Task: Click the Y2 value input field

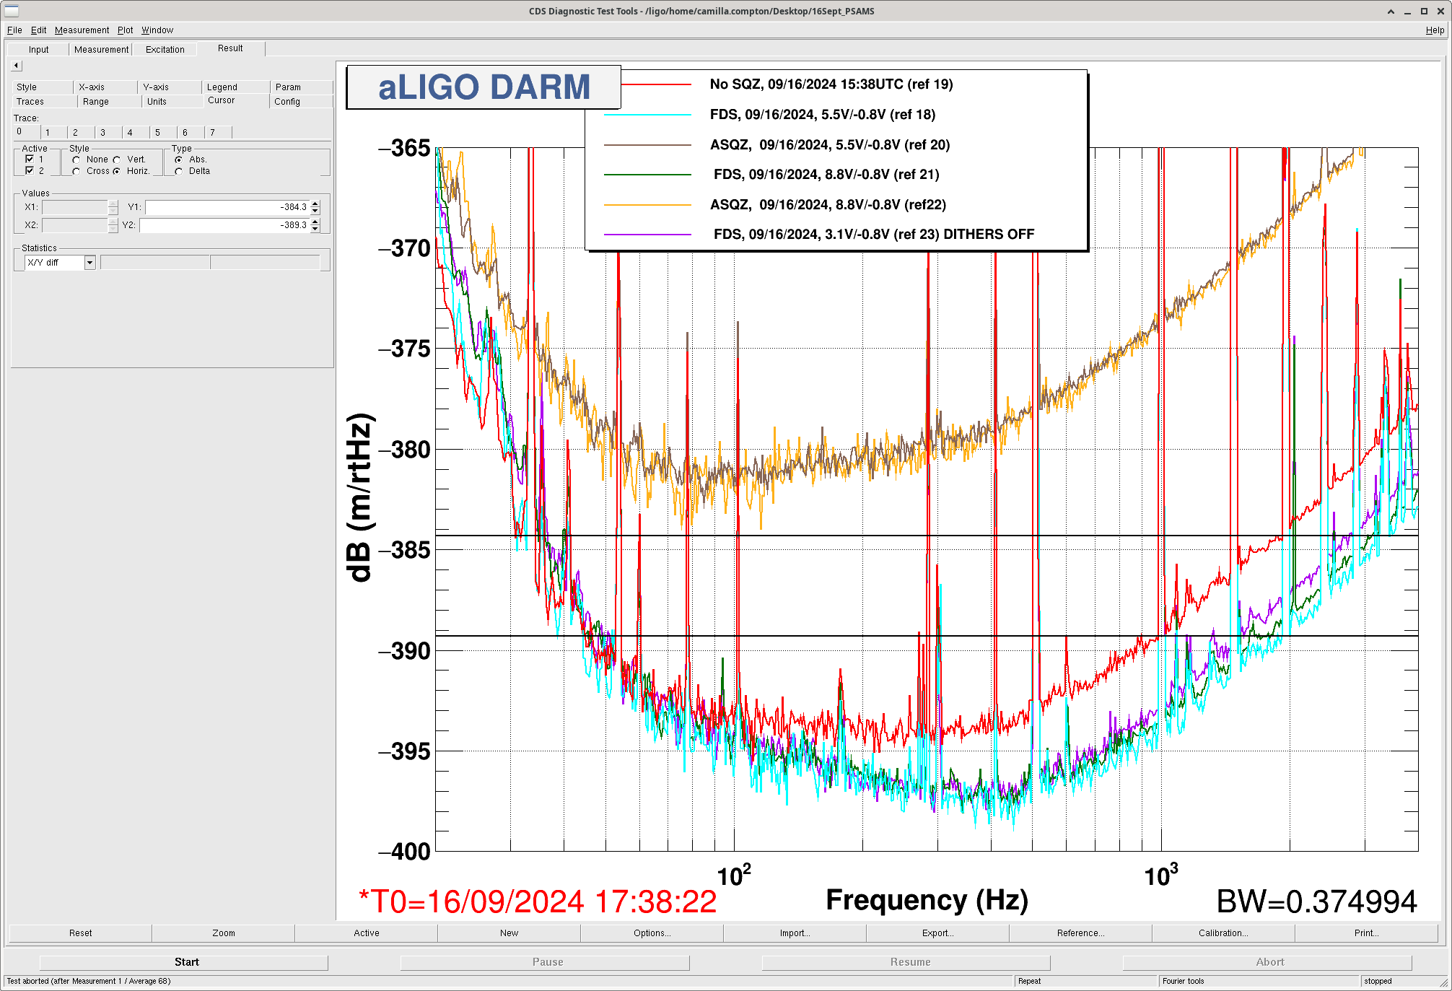Action: point(224,225)
